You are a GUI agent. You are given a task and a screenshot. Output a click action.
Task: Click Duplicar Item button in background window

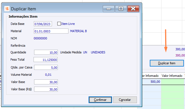167,63
